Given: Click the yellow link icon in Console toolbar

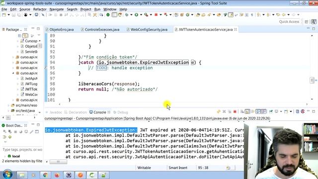Looking at the screenshot, I should [x=219, y=111].
